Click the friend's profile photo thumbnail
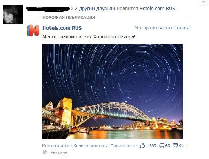Viewport: 209px width, 159px height. coord(13,14)
